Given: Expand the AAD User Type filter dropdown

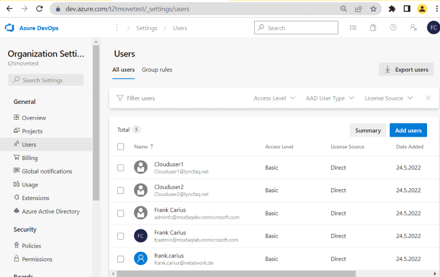Looking at the screenshot, I should pos(330,98).
